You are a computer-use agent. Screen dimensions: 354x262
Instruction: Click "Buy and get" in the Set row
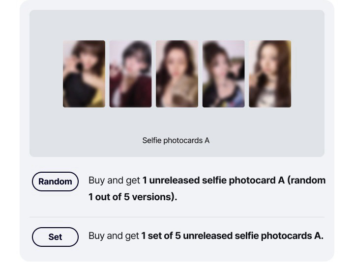click(114, 236)
